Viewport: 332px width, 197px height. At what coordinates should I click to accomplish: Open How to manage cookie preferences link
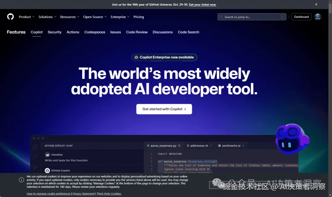[49, 194]
